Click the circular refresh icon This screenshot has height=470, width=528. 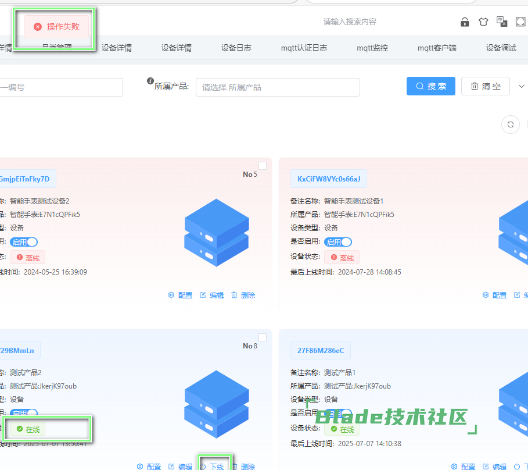[x=510, y=124]
